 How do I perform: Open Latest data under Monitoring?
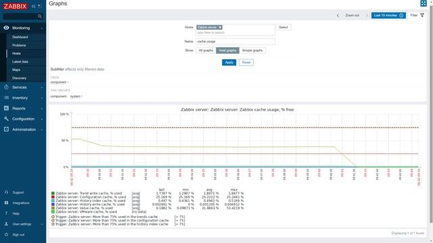(20, 61)
